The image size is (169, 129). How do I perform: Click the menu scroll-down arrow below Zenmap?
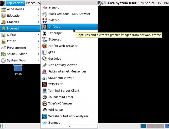[x=69, y=126]
